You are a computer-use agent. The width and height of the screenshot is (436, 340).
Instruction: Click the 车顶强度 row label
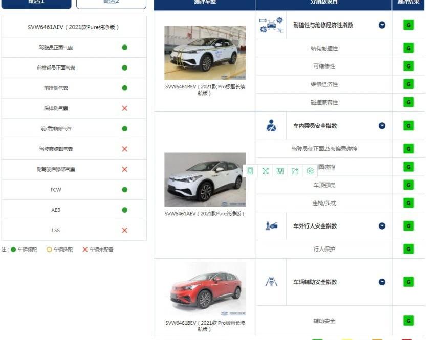(324, 185)
